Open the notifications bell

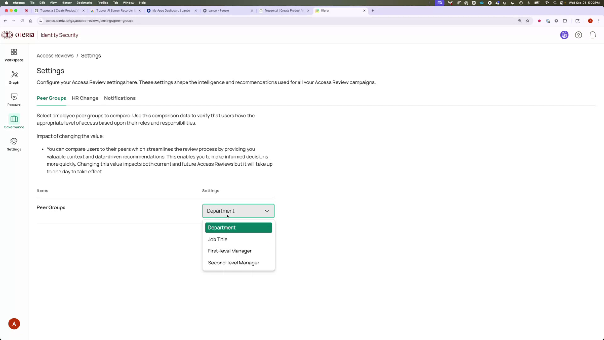[x=593, y=35]
